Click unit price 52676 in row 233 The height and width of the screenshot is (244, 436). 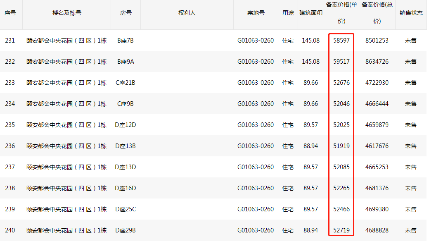(341, 83)
